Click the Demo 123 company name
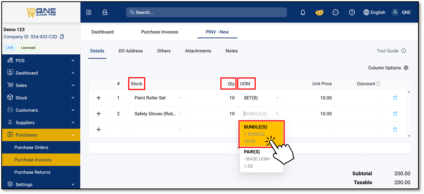Image resolution: width=424 pixels, height=194 pixels. click(14, 29)
